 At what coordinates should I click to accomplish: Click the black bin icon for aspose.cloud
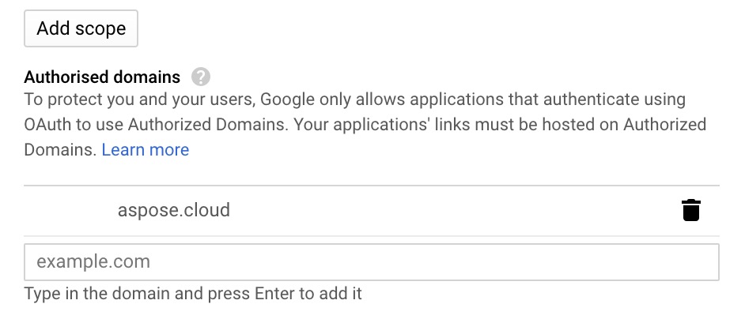tap(691, 210)
